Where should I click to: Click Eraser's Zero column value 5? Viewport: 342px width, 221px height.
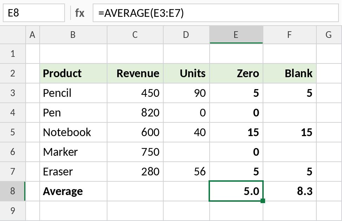pos(236,171)
